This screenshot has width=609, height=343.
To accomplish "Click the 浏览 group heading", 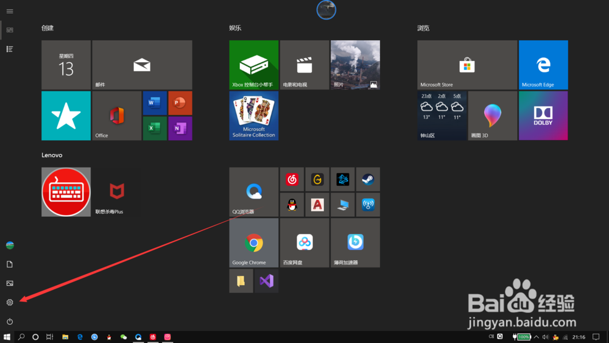I will click(x=423, y=28).
